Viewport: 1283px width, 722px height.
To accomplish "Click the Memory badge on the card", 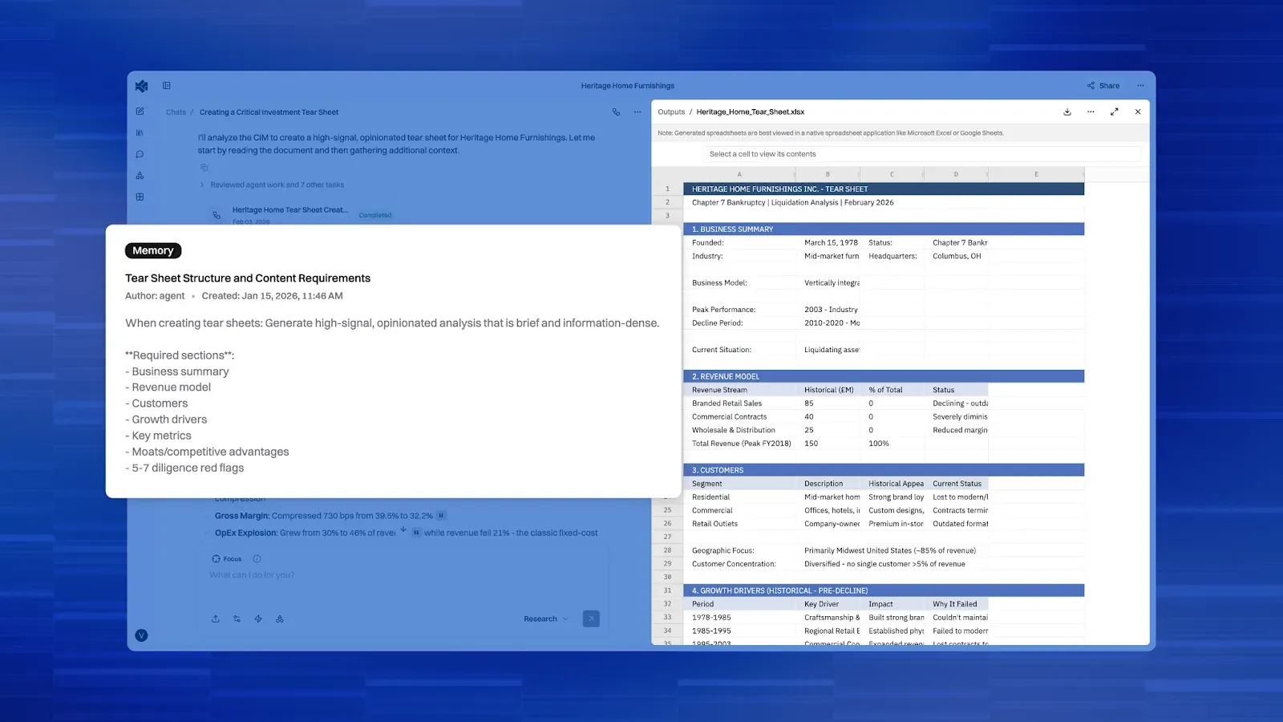I will coord(153,251).
